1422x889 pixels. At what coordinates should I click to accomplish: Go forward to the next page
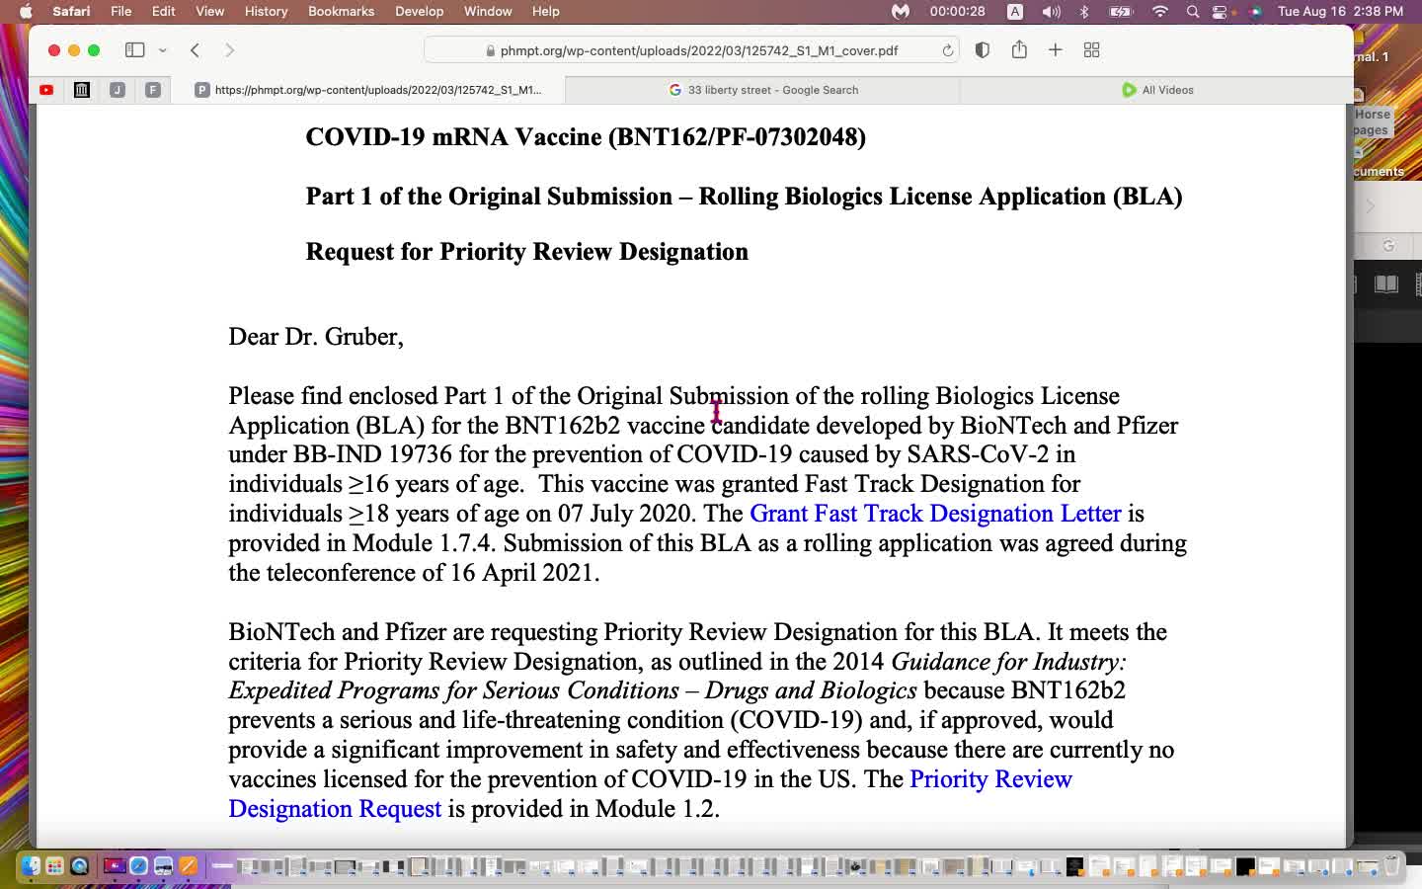click(229, 49)
